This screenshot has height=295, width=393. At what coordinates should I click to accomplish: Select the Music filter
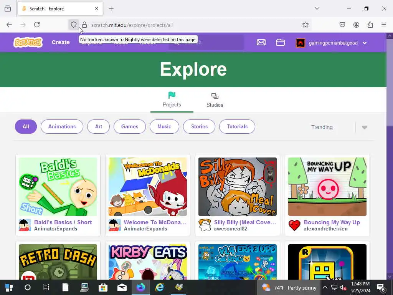[x=164, y=126]
